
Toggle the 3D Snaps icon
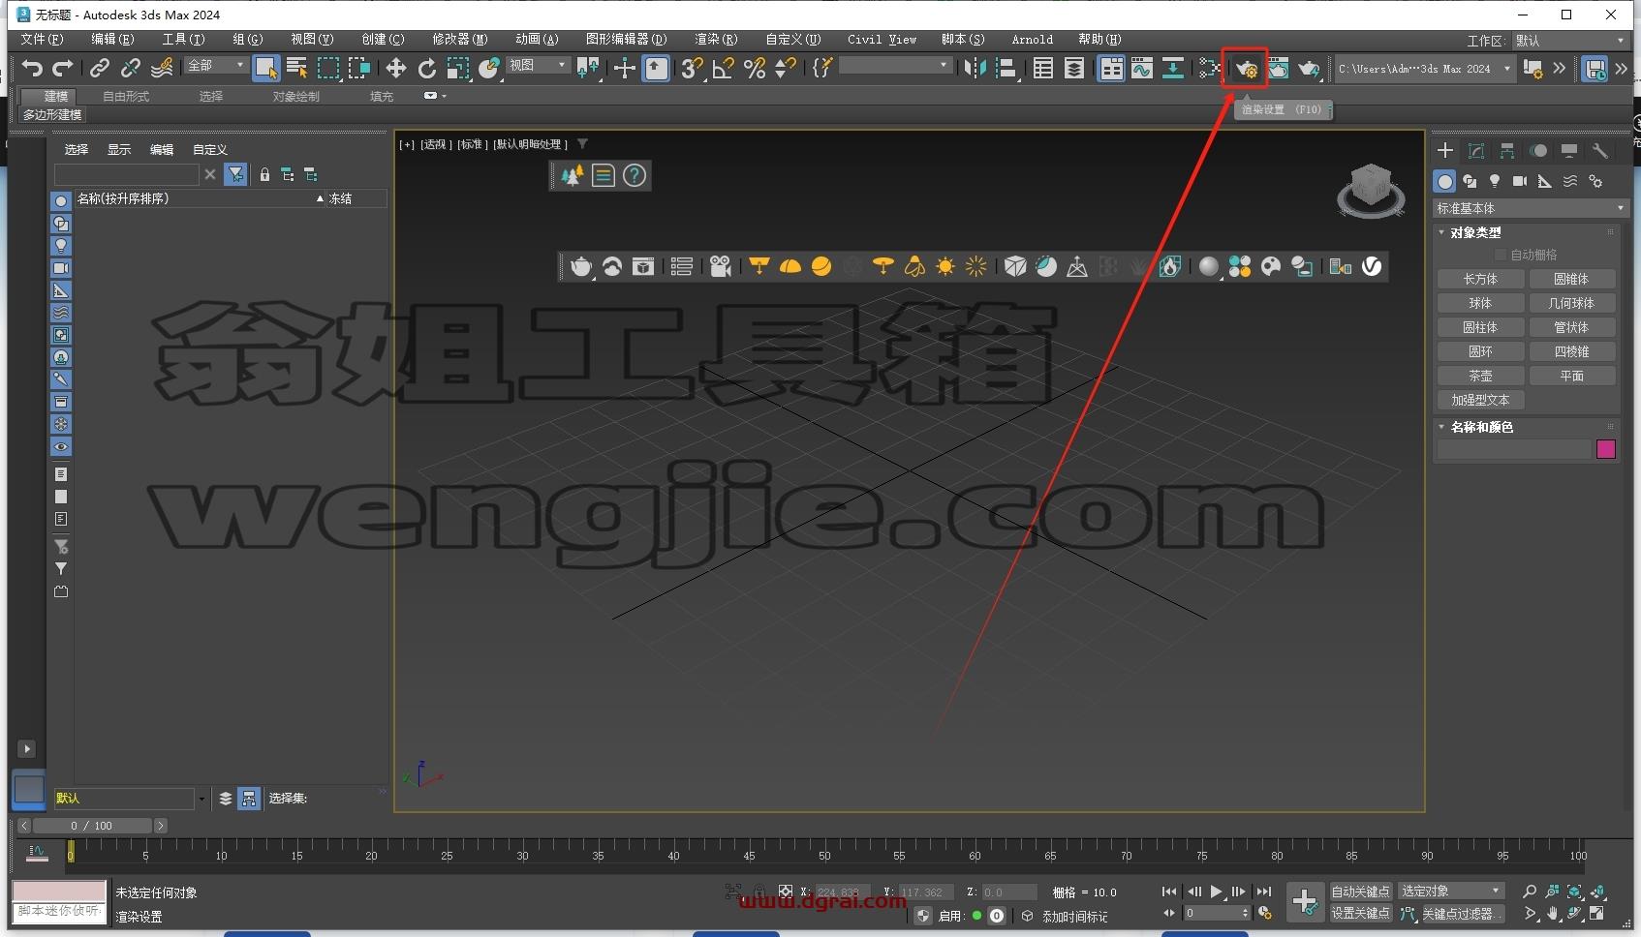click(x=692, y=68)
